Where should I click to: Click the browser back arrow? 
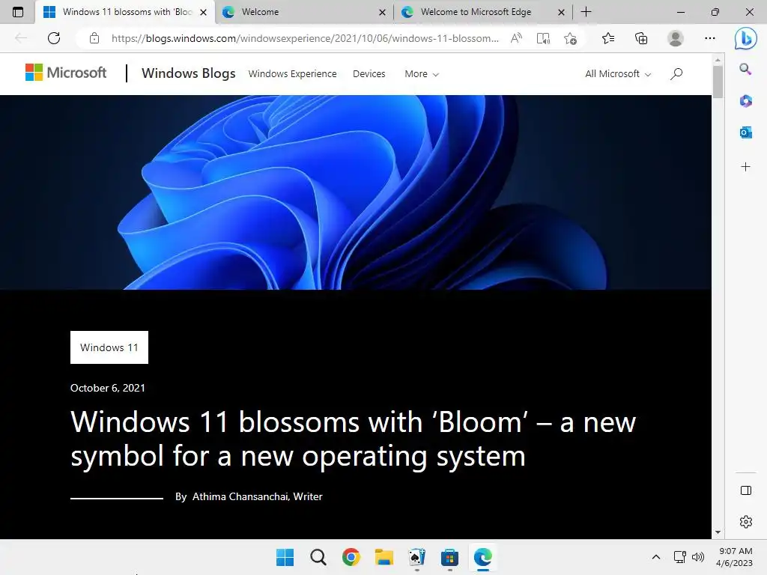click(21, 38)
